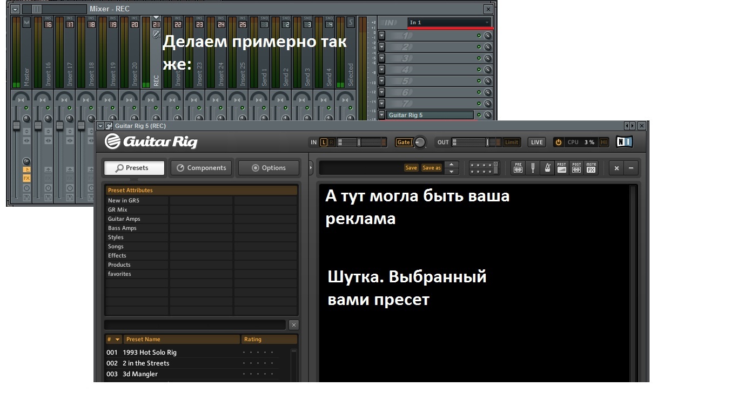
Task: Click the Master track volume fader
Action: coord(16,126)
